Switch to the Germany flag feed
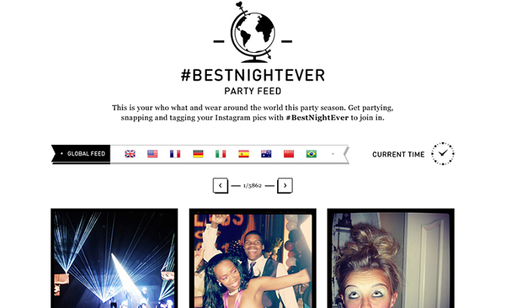The image size is (506, 308). coord(198,154)
